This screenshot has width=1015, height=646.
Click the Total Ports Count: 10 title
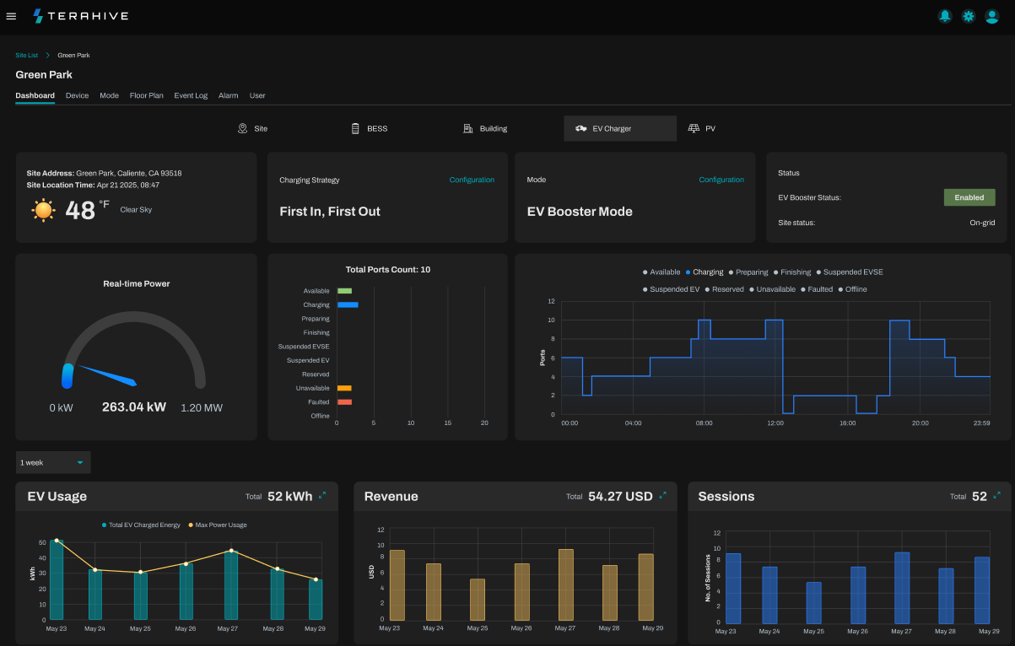pyautogui.click(x=388, y=270)
